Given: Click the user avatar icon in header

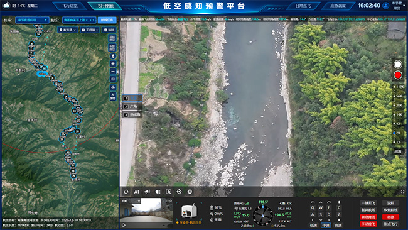Looking at the screenshot, I should click(386, 6).
